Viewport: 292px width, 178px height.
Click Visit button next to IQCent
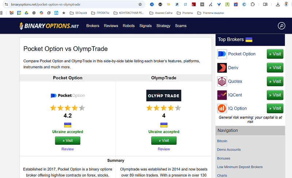coord(275,95)
